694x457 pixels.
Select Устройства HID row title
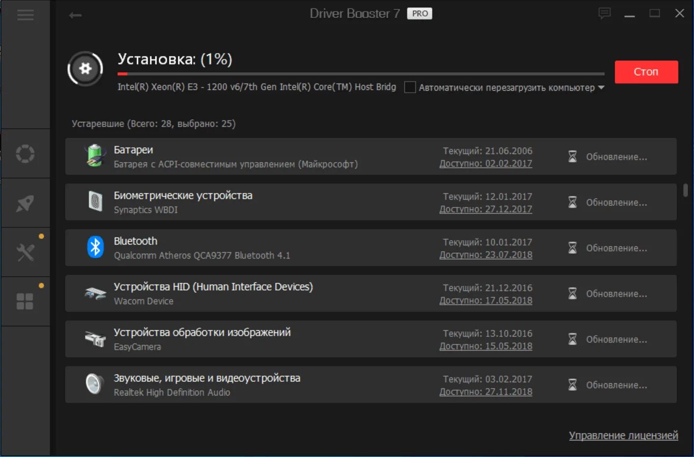click(213, 287)
